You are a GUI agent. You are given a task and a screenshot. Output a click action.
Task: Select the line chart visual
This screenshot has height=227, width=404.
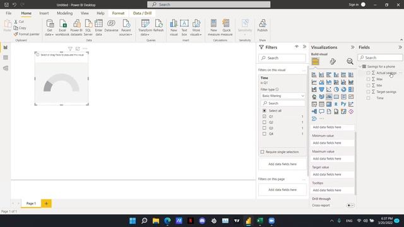click(314, 82)
